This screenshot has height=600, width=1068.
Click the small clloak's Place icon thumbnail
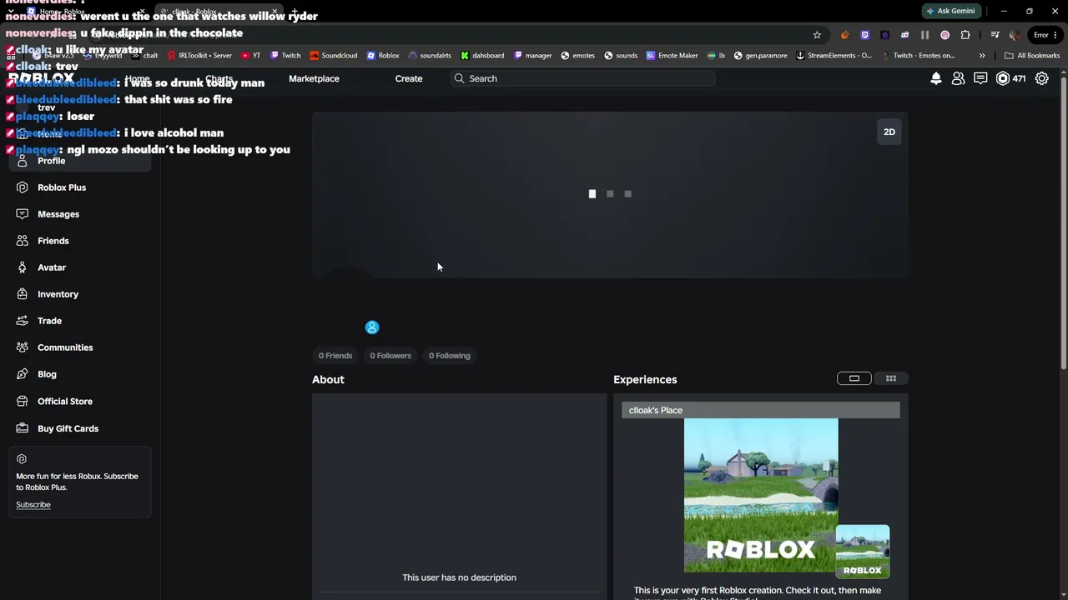tap(863, 552)
